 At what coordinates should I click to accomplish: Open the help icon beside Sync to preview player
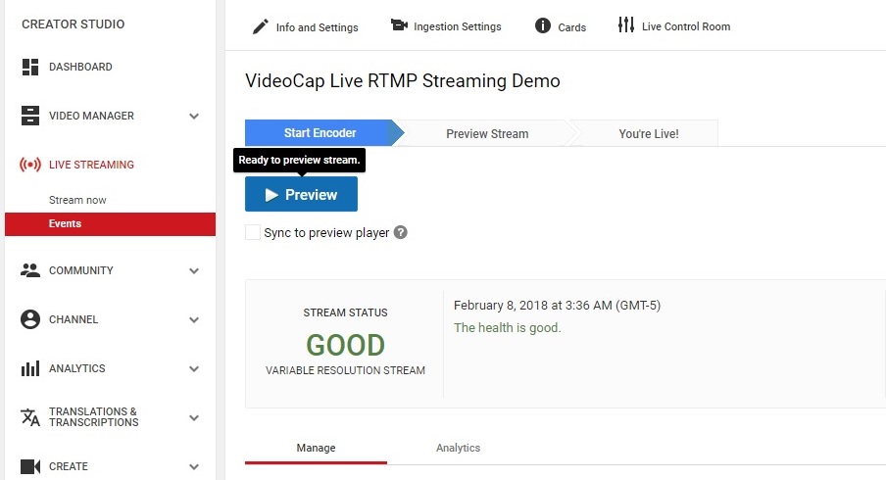point(400,233)
